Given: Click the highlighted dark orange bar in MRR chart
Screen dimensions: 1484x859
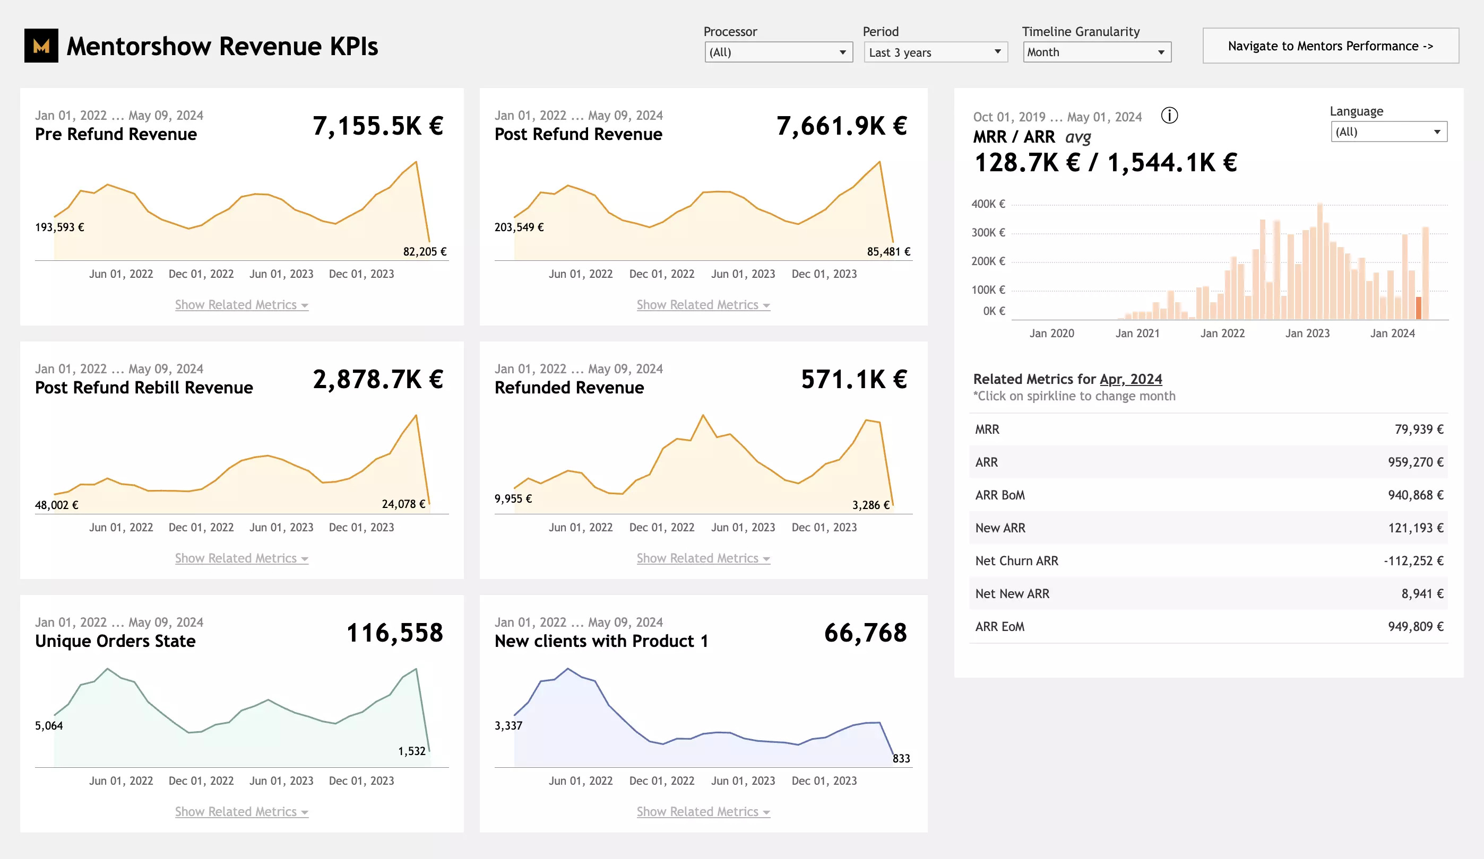Looking at the screenshot, I should (x=1419, y=308).
